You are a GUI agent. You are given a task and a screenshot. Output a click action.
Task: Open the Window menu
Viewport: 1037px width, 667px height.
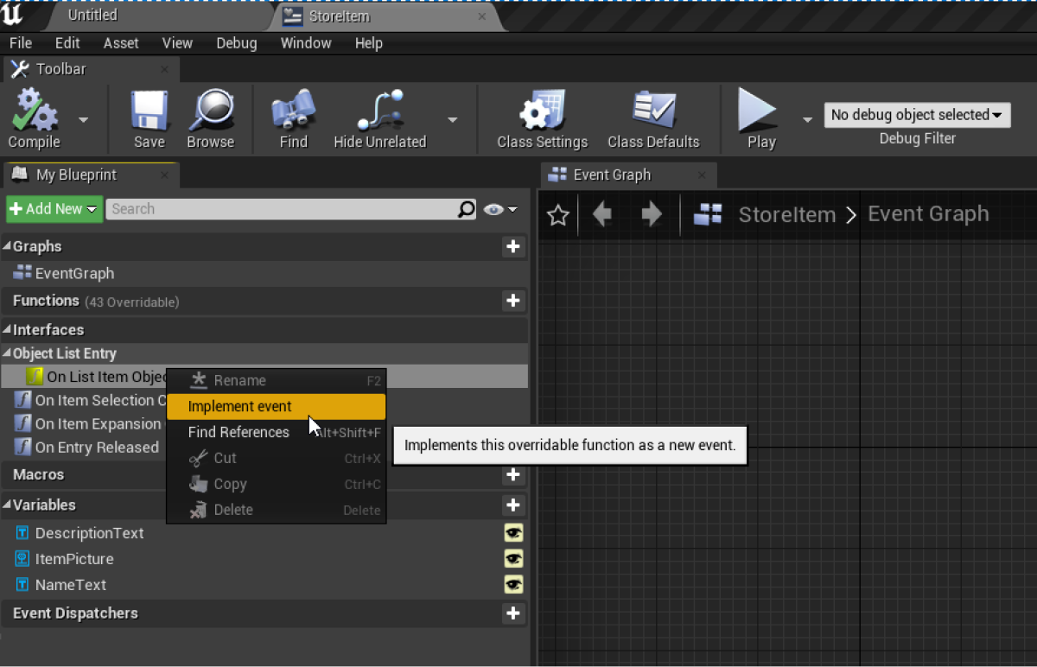coord(305,43)
